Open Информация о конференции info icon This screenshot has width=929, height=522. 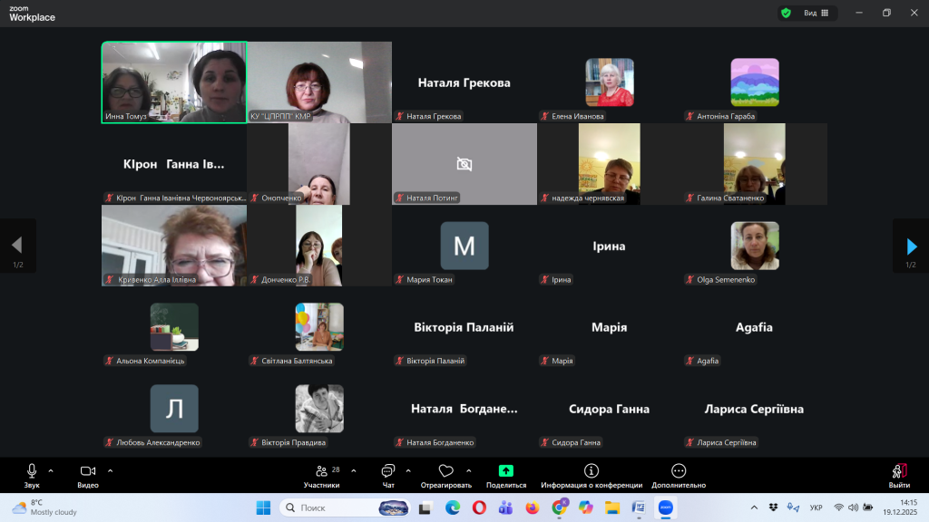[592, 471]
